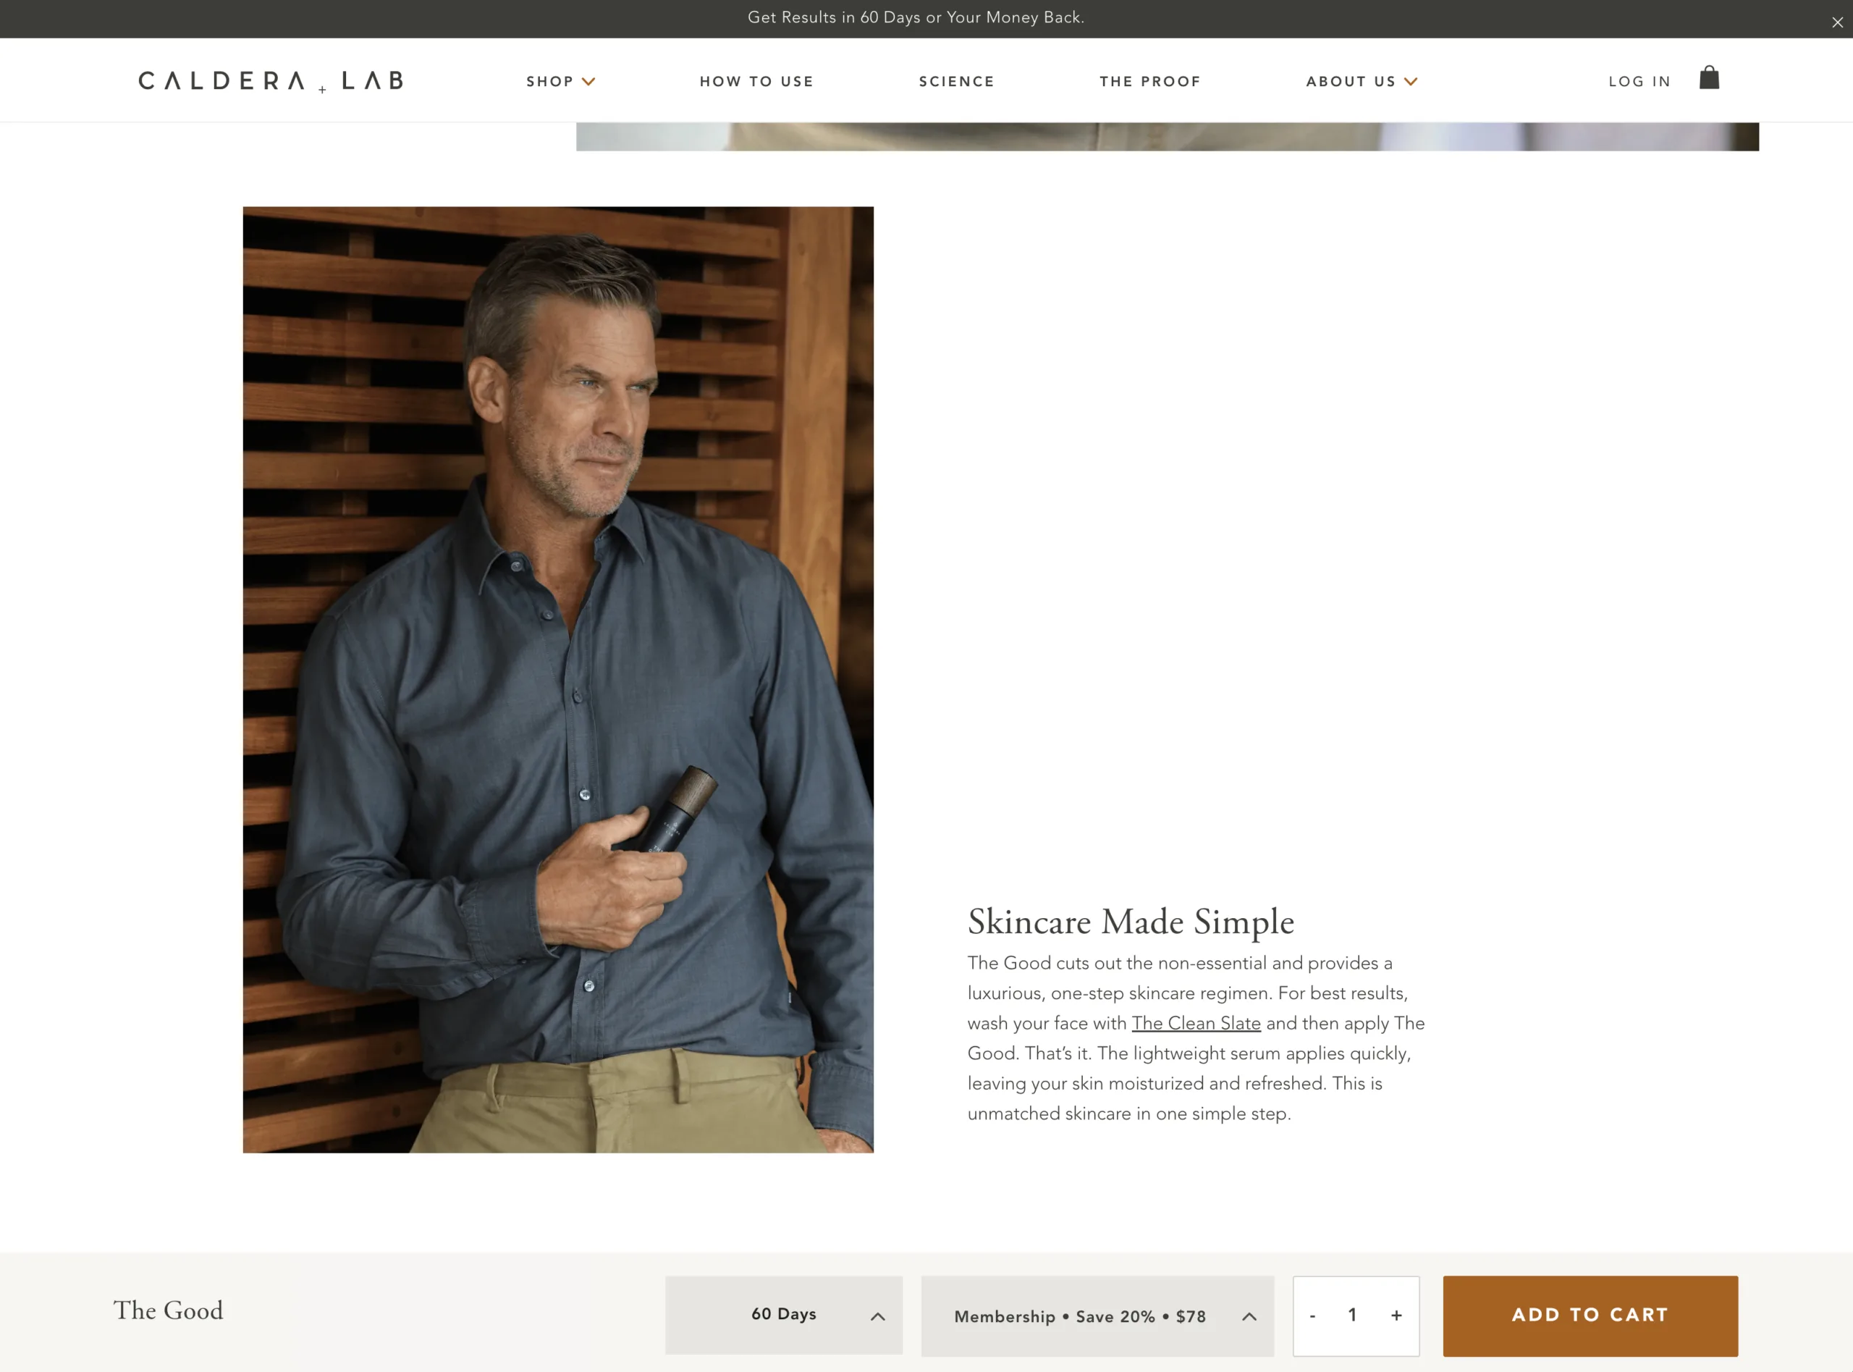Click the Log In link
This screenshot has height=1372, width=1853.
coord(1639,81)
